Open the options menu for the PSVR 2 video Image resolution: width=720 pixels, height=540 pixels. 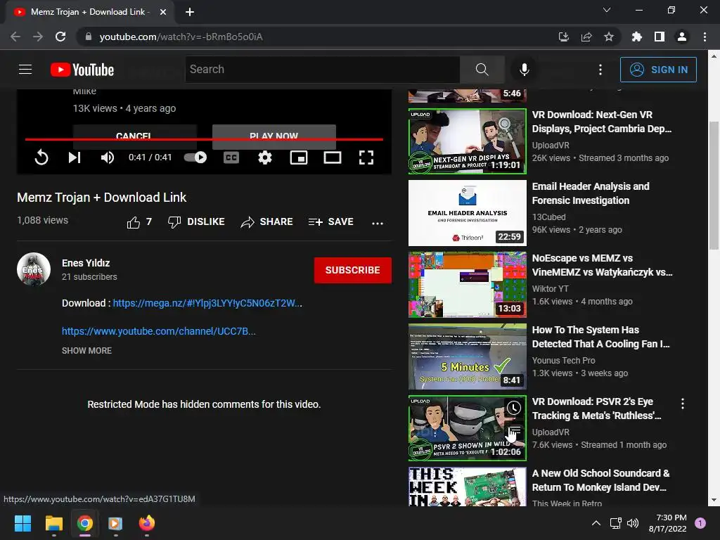(x=683, y=404)
